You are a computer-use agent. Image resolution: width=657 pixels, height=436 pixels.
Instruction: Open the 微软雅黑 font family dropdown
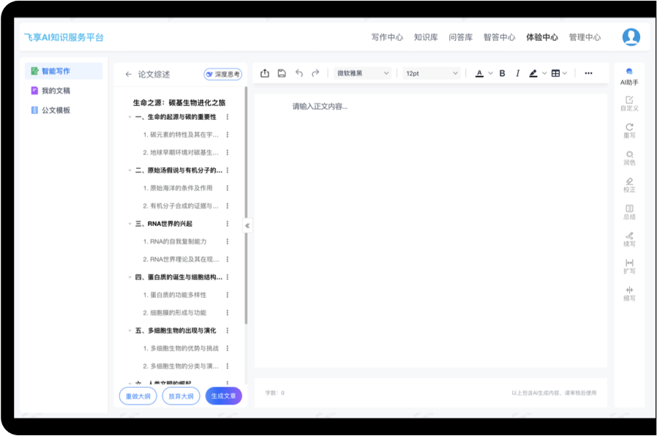(363, 73)
